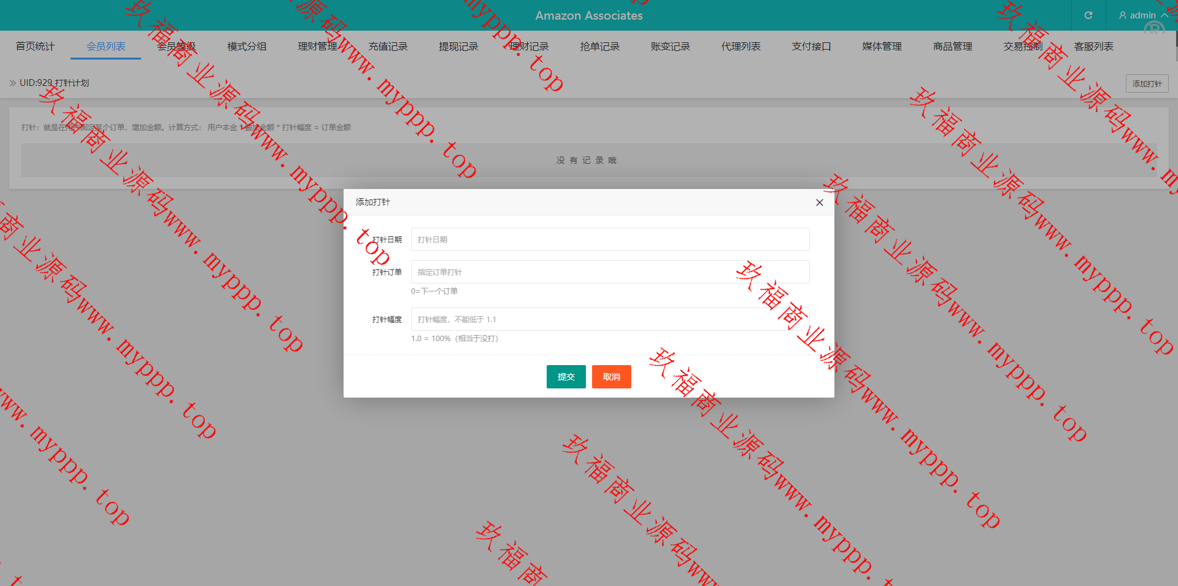1178x586 pixels.
Task: Open the 客服列表 tab
Action: click(x=1093, y=47)
